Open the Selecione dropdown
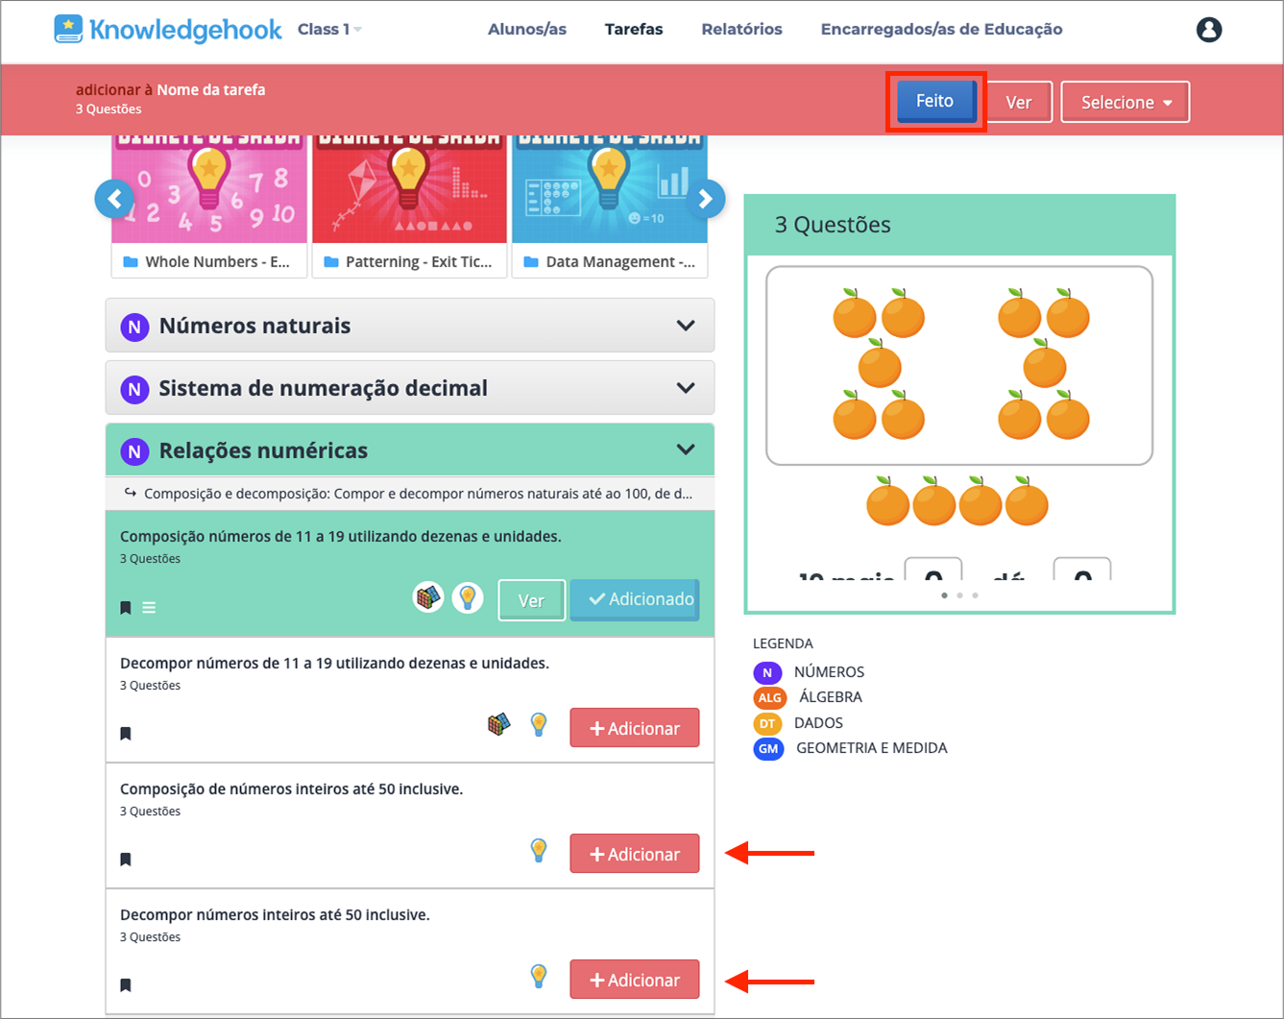The width and height of the screenshot is (1284, 1019). 1126,102
